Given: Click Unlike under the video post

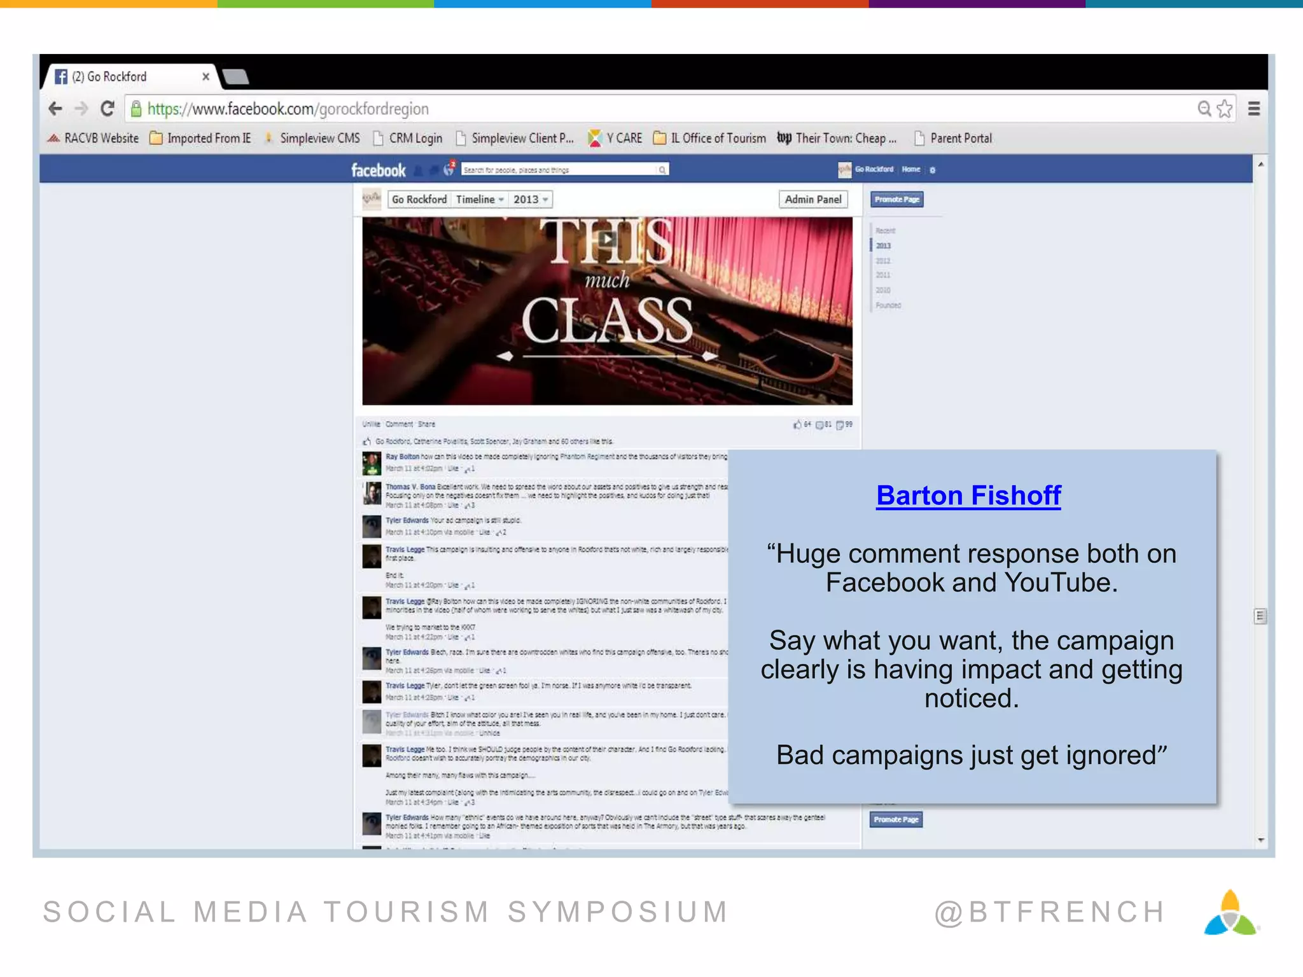Looking at the screenshot, I should pos(371,424).
